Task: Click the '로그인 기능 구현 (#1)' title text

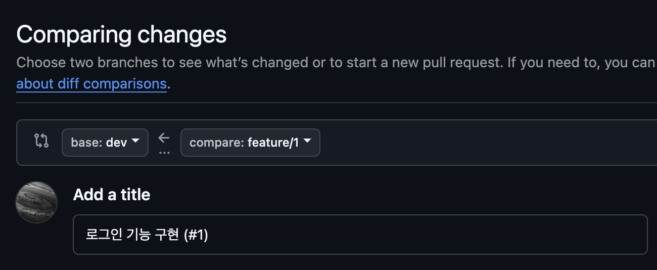Action: [147, 235]
